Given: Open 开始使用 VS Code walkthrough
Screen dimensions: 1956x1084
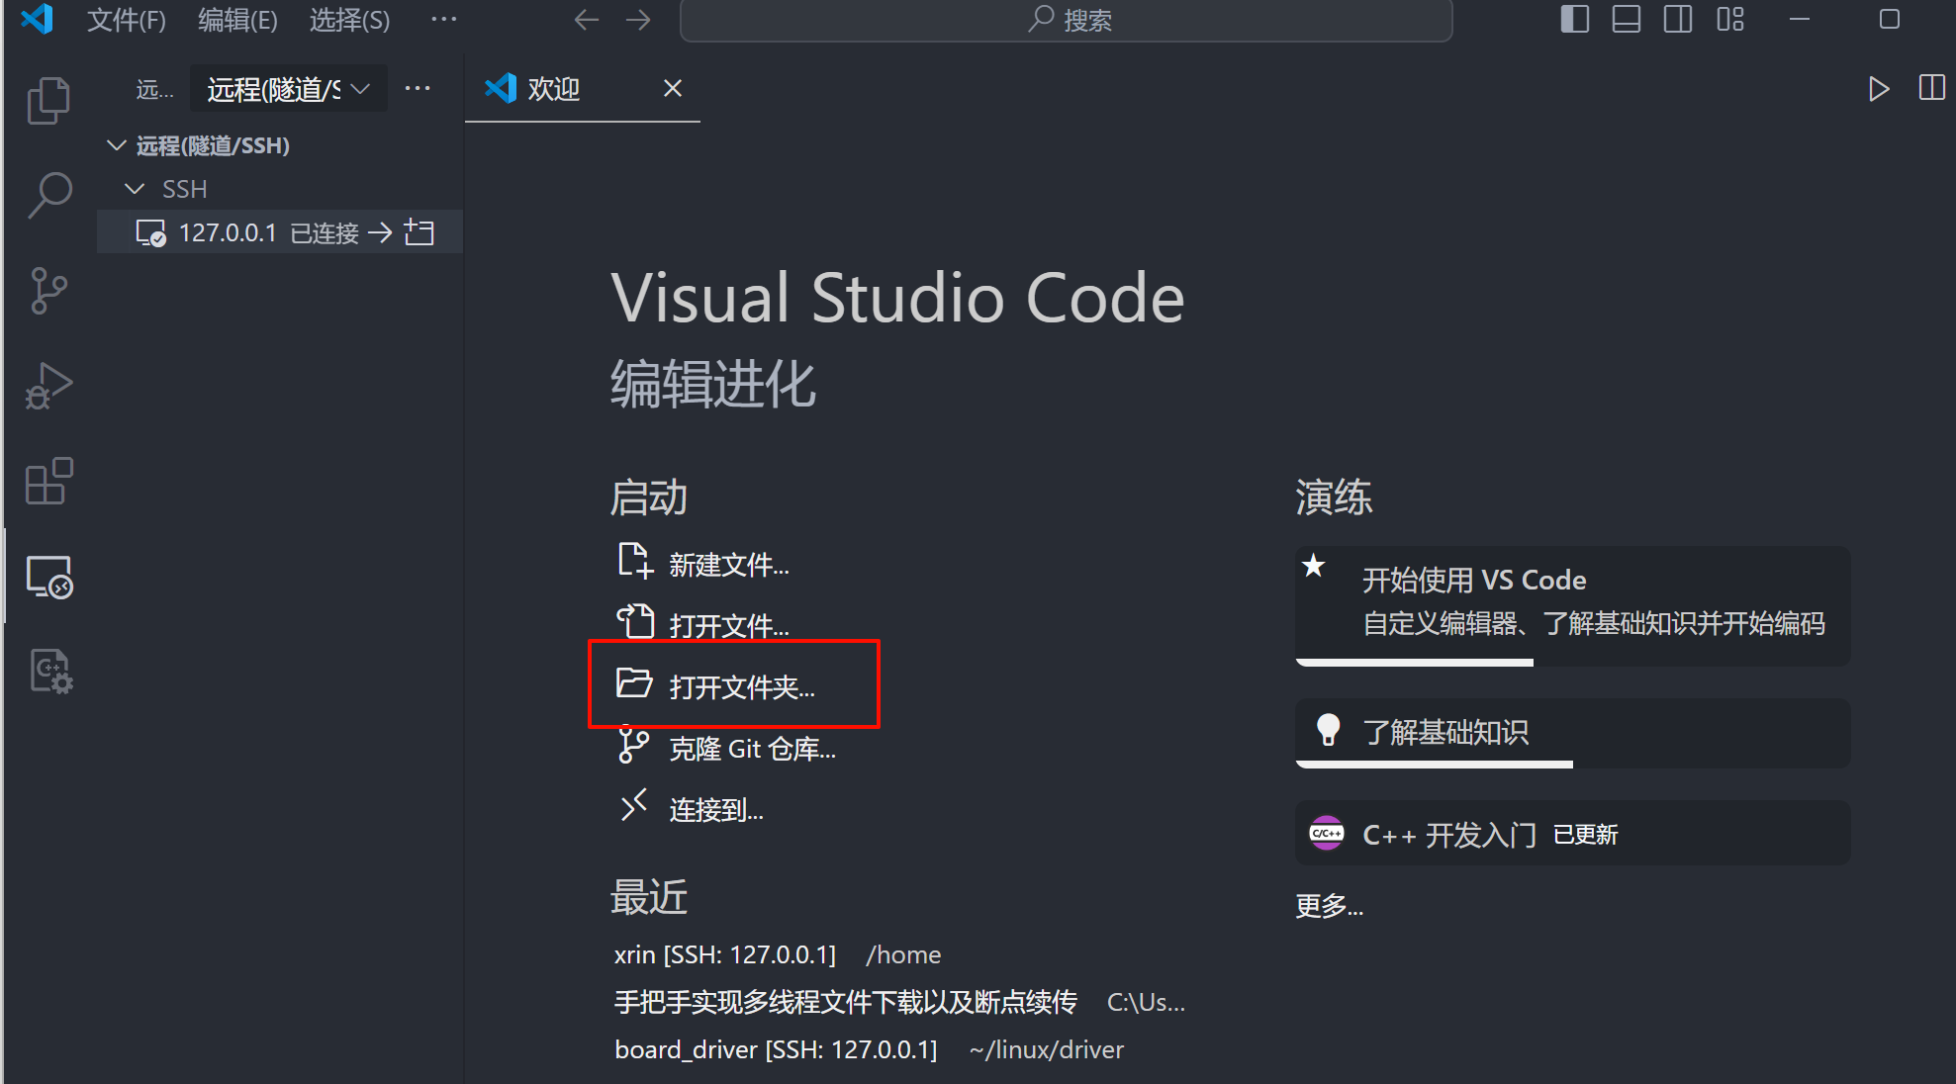Looking at the screenshot, I should 1573,605.
